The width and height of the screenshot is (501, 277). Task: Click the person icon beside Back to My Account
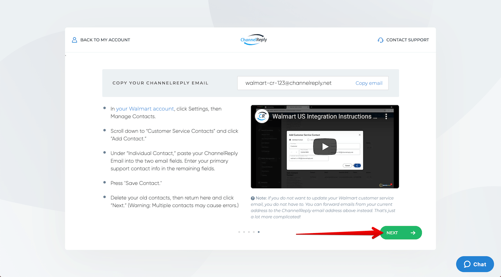click(75, 40)
